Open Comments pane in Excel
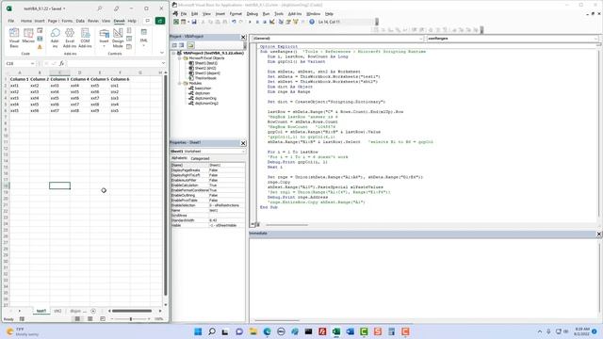This screenshot has height=339, width=603. pyautogui.click(x=148, y=21)
